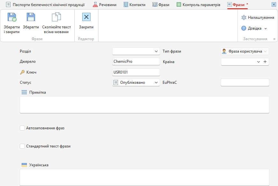Go to the Контакти tab
The width and height of the screenshot is (278, 186).
point(135,4)
